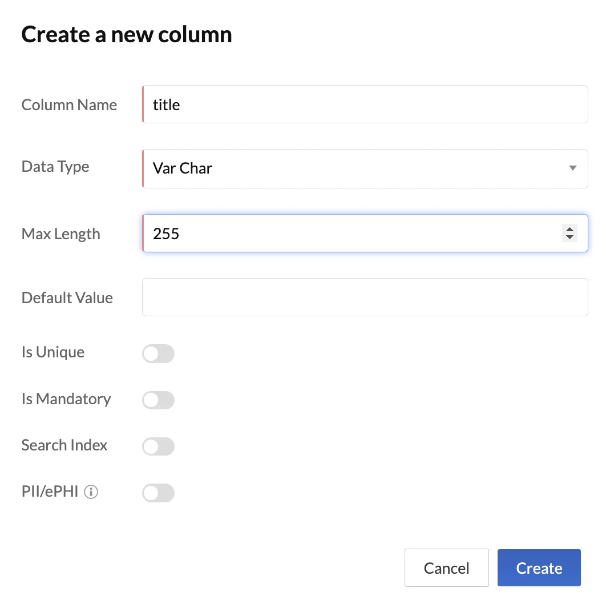
Task: Click the Max Length label
Action: [60, 234]
